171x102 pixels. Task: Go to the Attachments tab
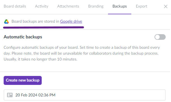[x=68, y=6]
